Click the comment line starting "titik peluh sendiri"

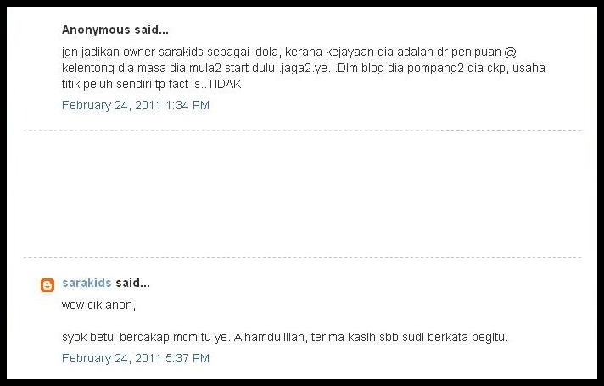[x=151, y=84]
